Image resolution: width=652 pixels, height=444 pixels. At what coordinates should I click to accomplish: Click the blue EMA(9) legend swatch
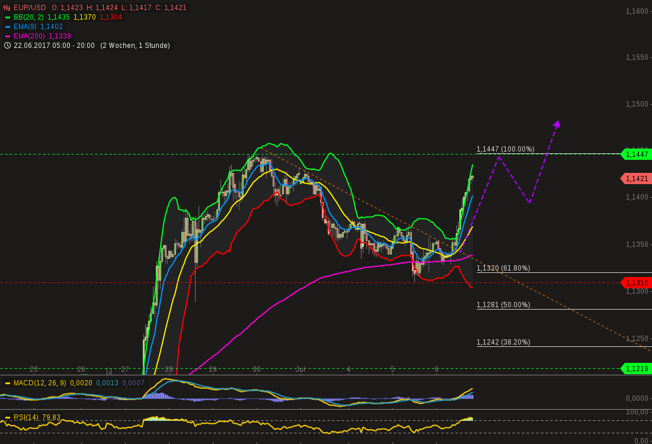coord(8,27)
